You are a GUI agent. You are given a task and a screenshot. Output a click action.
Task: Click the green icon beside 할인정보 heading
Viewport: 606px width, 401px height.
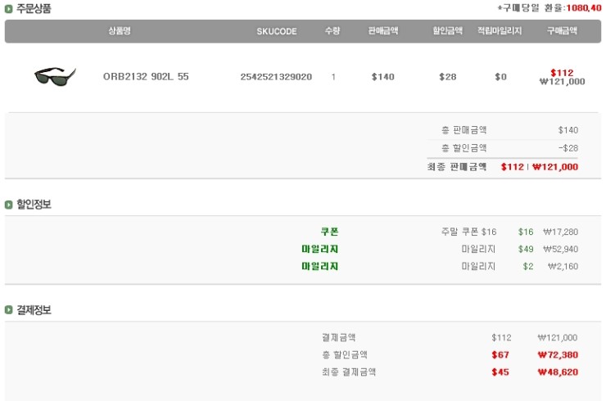click(9, 205)
